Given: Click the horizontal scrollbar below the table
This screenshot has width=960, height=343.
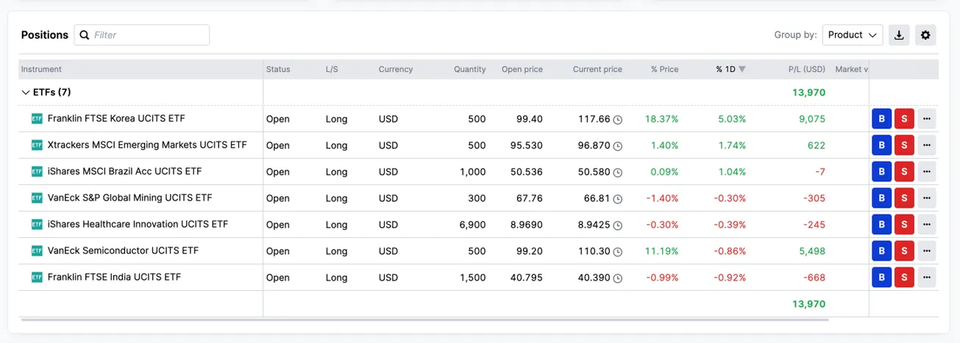Looking at the screenshot, I should point(424,319).
